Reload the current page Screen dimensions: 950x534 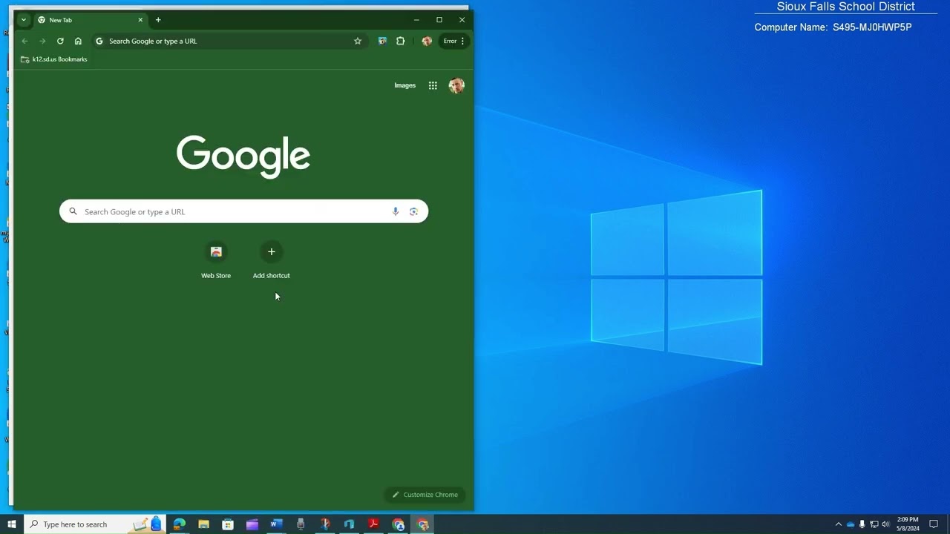click(60, 41)
